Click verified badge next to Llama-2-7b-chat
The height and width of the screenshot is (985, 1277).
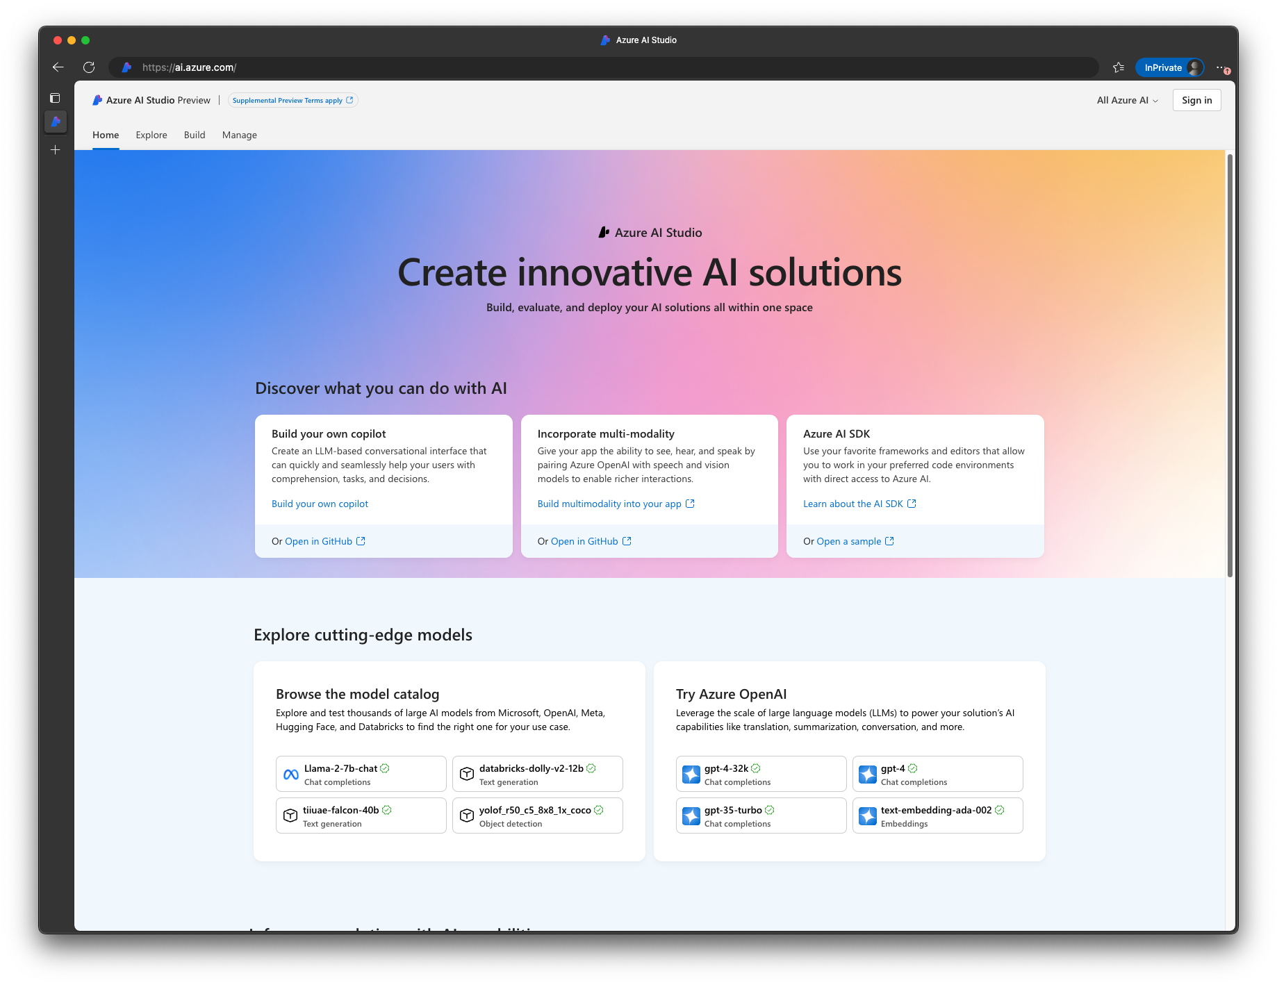[x=385, y=768]
